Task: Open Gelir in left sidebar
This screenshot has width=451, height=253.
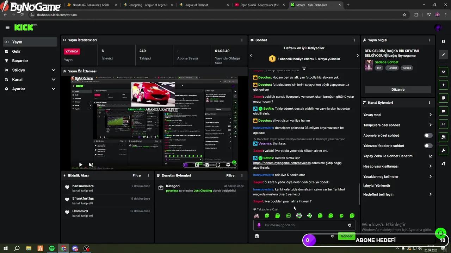Action: point(30,51)
